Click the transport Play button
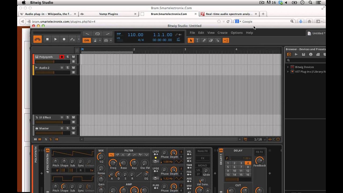Viewport: 343px width, 193px height. pyautogui.click(x=55, y=39)
